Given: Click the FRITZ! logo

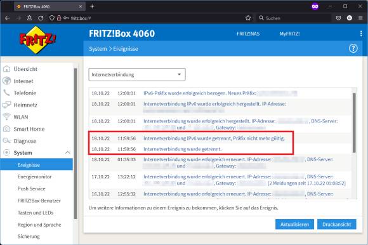Looking at the screenshot, I should click(37, 39).
